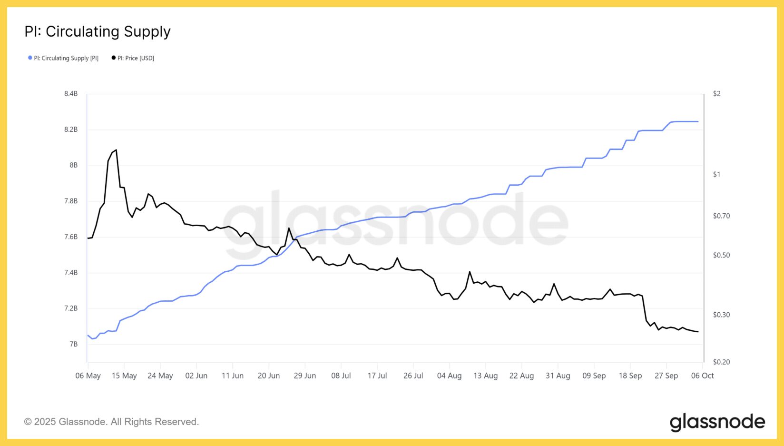Select the 06 May date label
The width and height of the screenshot is (784, 446).
pos(88,376)
